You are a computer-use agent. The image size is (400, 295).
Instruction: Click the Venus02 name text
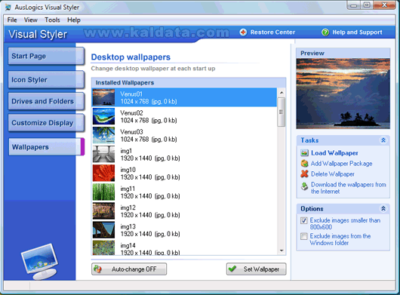[131, 113]
